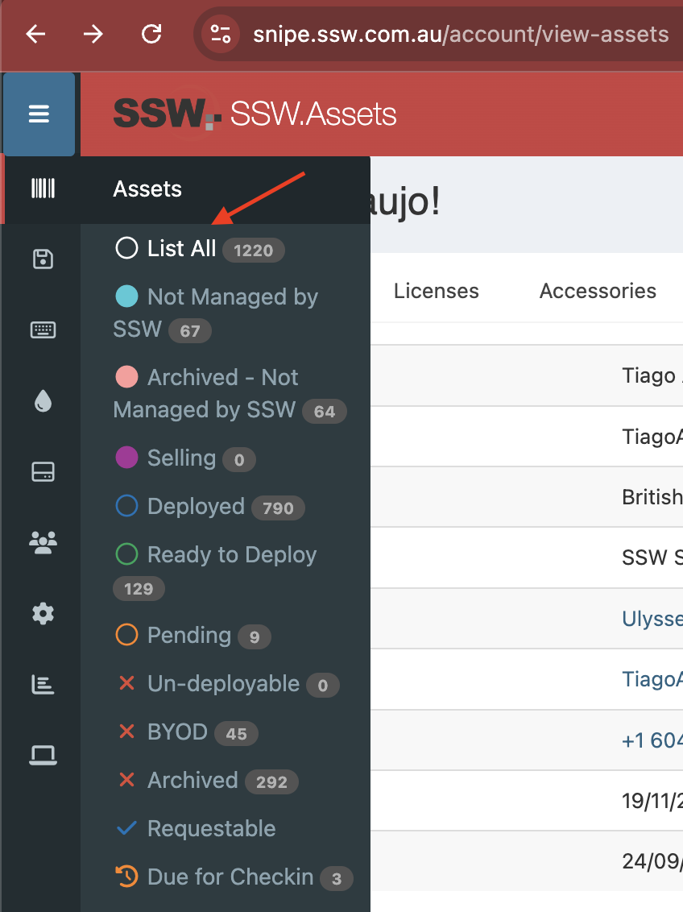Viewport: 683px width, 912px height.
Task: Switch to the Accessories tab
Action: coord(598,291)
